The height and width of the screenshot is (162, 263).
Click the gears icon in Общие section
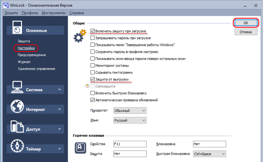[x=80, y=36]
